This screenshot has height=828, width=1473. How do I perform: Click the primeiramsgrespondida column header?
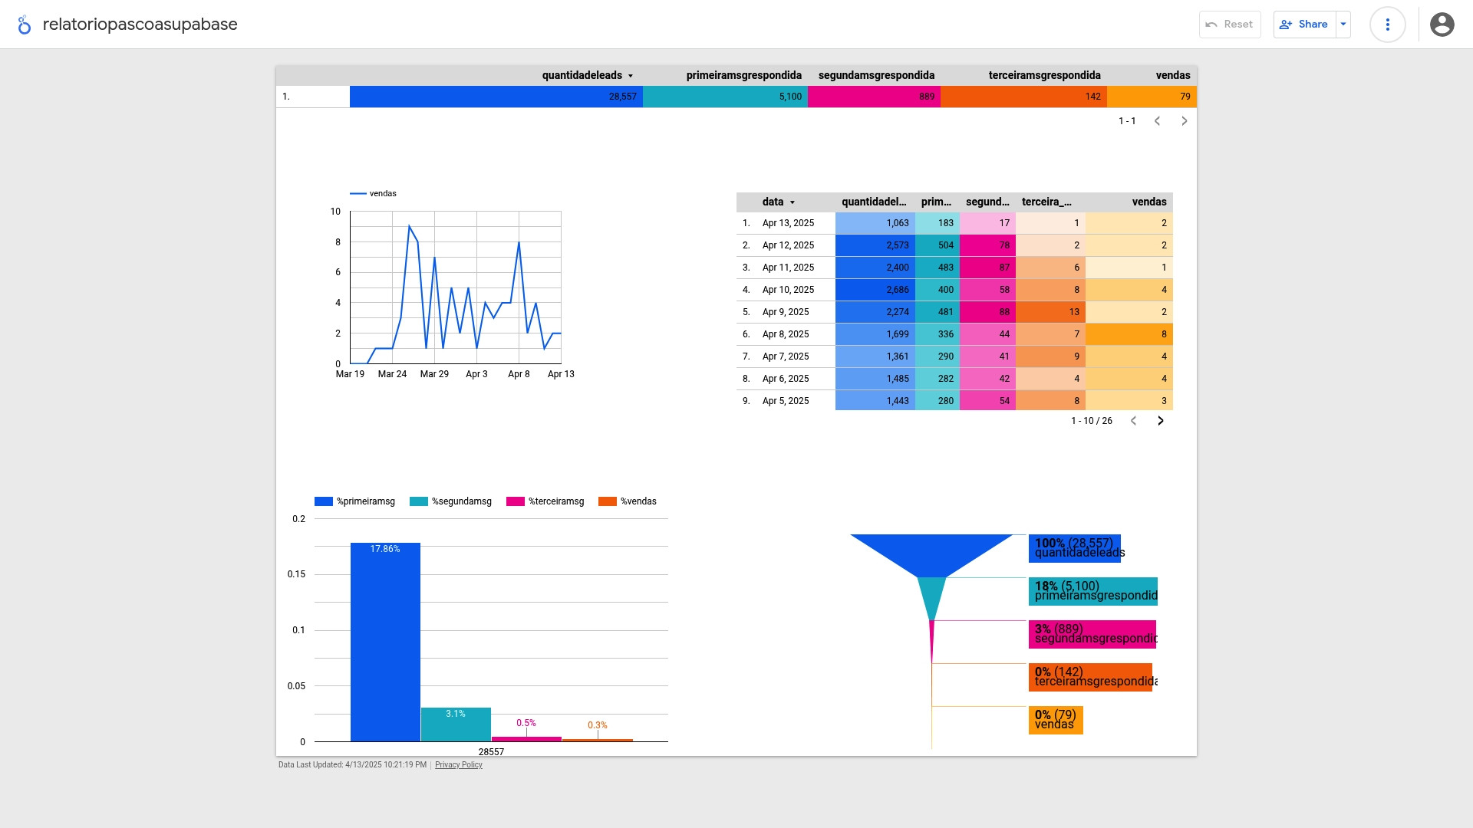click(x=743, y=75)
